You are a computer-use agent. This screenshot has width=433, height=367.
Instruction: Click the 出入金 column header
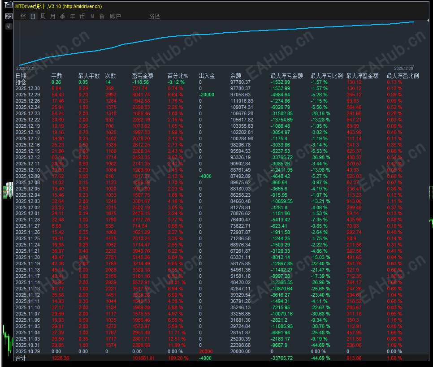pyautogui.click(x=207, y=76)
